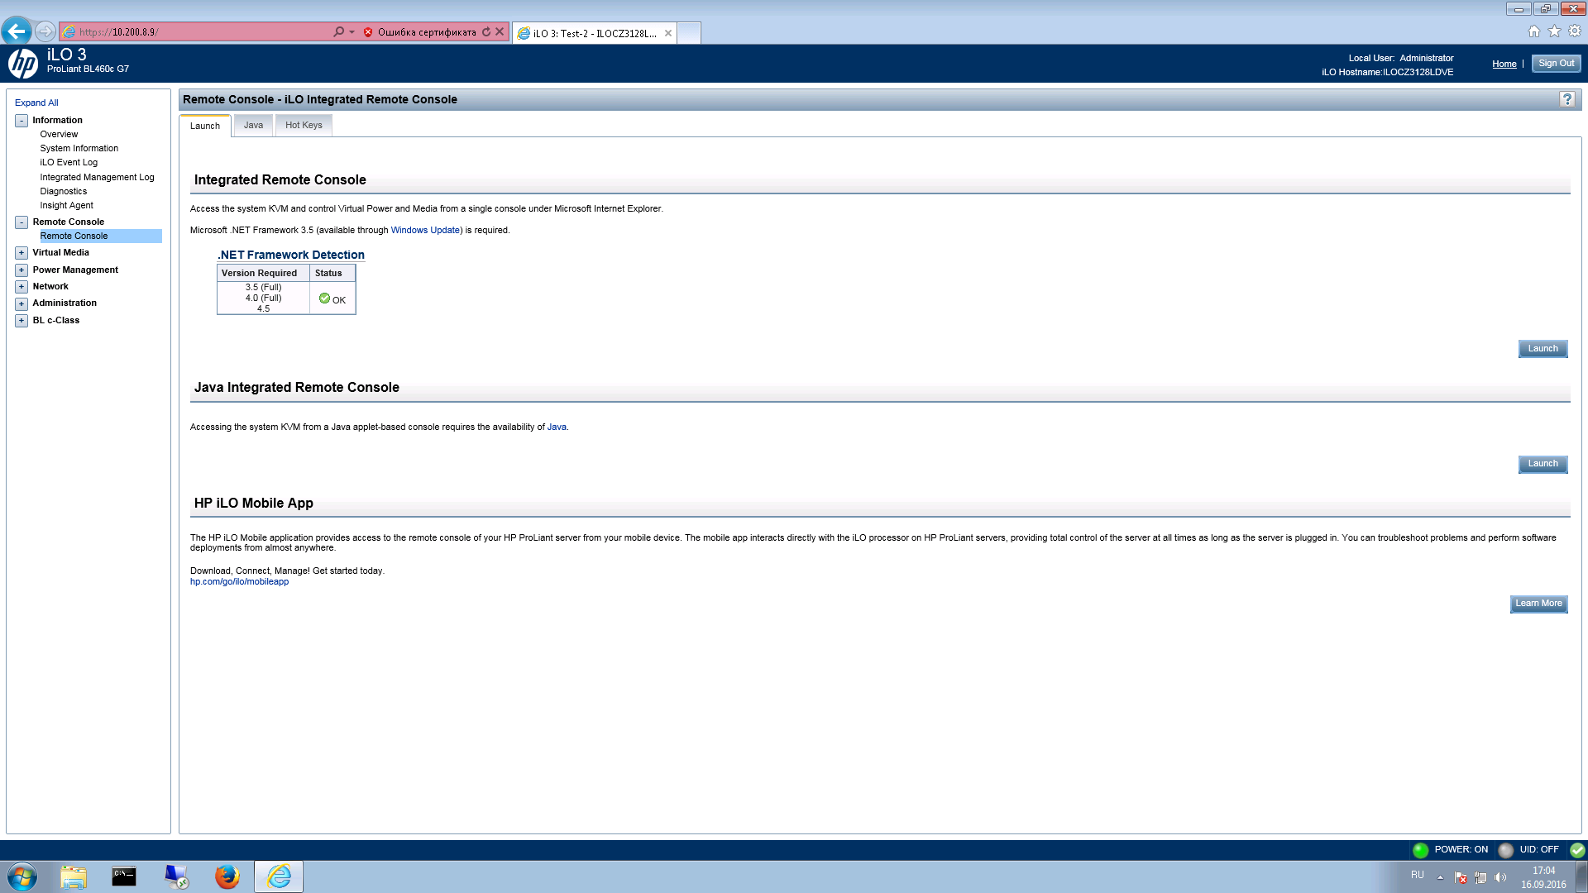This screenshot has height=893, width=1588.
Task: Close the iLO 3 browser tab
Action: coord(667,33)
